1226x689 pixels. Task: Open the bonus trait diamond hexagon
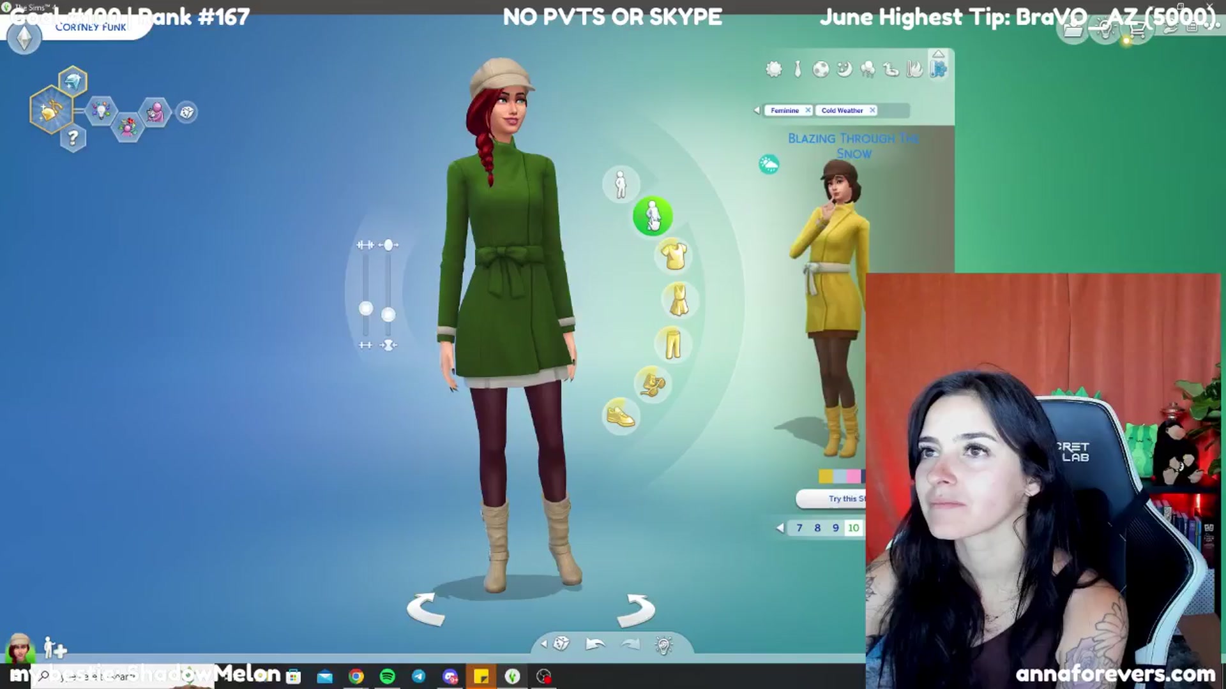click(x=73, y=81)
